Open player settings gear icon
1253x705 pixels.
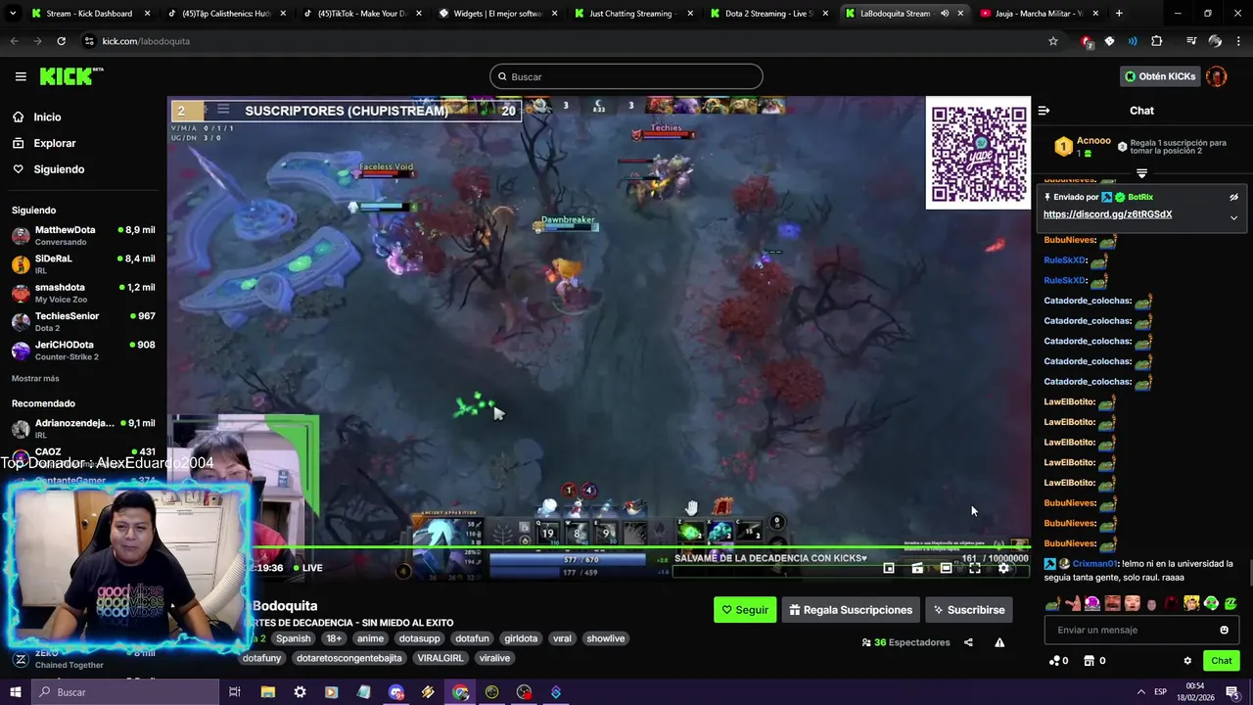(1003, 568)
